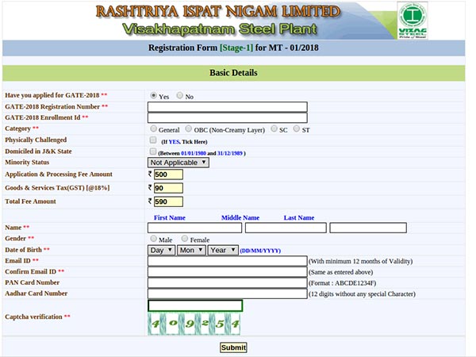
Task: Click the '[Stage-1]' text in title
Action: click(x=236, y=48)
